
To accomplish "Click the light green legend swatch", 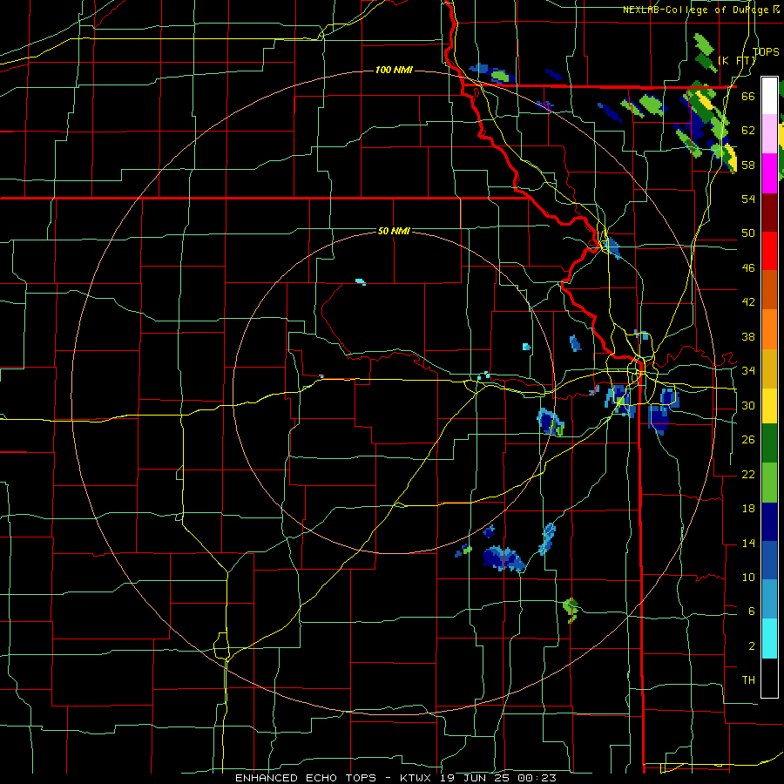I will [x=769, y=483].
